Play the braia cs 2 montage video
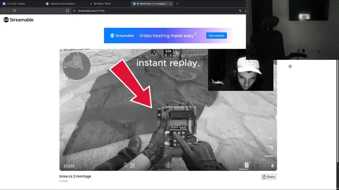The height and width of the screenshot is (190, 339). point(168,110)
